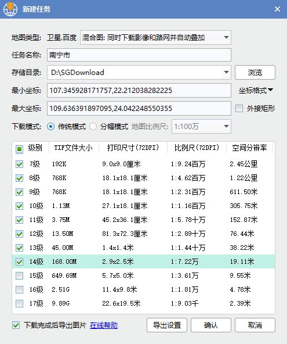Enable the 外接矩形 checkbox
The height and width of the screenshot is (344, 287).
(x=239, y=109)
